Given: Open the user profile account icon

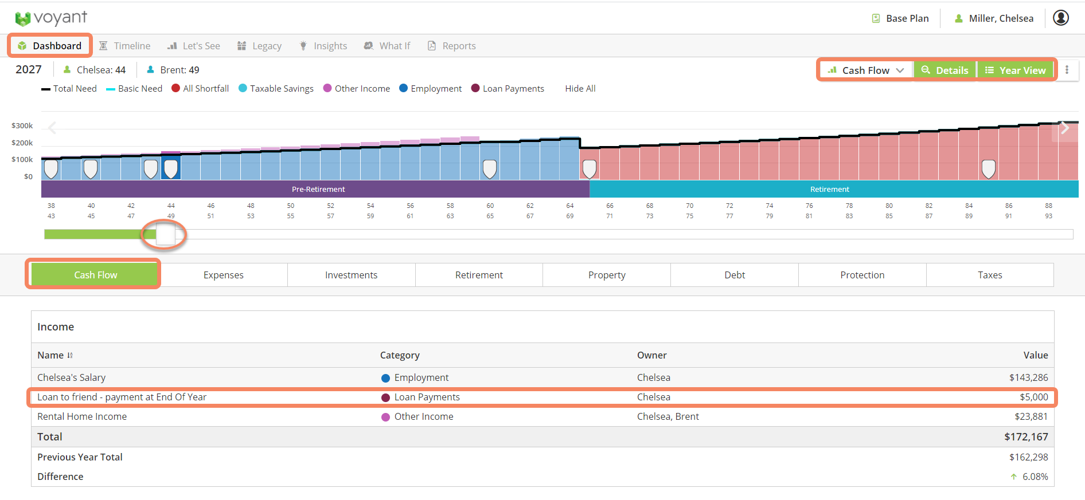Looking at the screenshot, I should coord(1061,18).
